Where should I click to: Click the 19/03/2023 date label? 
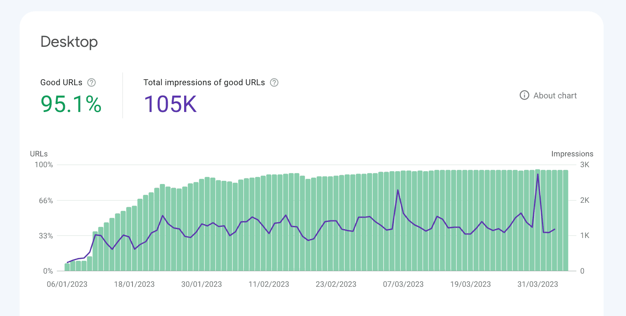tap(471, 284)
